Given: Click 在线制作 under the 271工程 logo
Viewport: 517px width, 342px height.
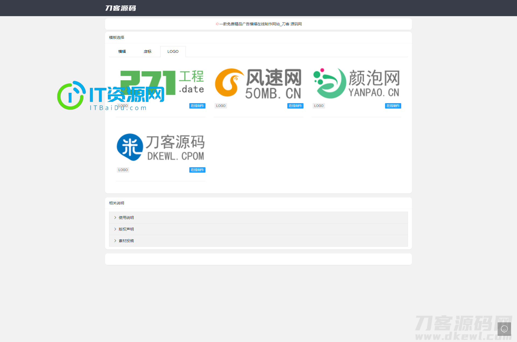Looking at the screenshot, I should pyautogui.click(x=197, y=106).
